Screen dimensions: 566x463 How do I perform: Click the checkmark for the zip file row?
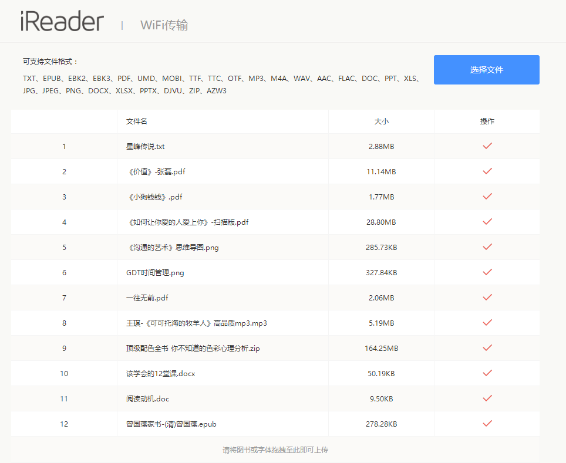point(487,348)
